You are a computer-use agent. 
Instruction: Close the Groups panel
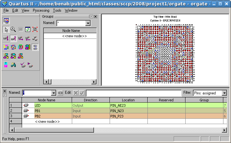[x=95, y=16]
